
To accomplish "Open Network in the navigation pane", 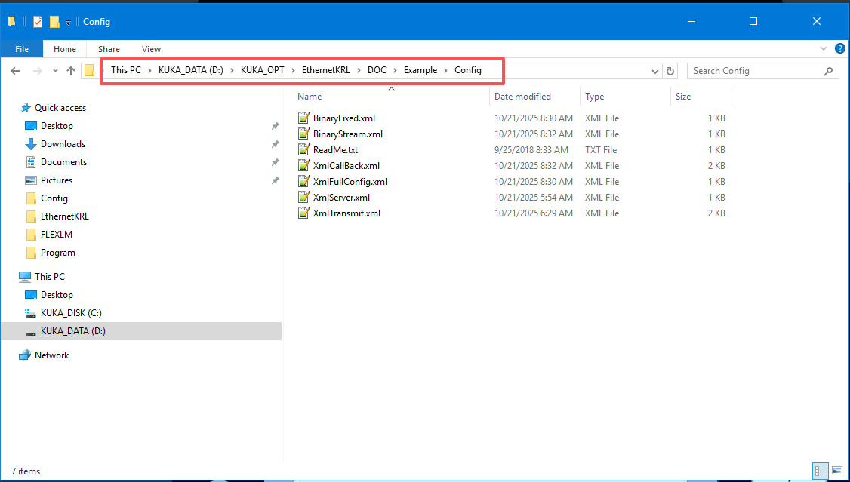I will pyautogui.click(x=51, y=355).
